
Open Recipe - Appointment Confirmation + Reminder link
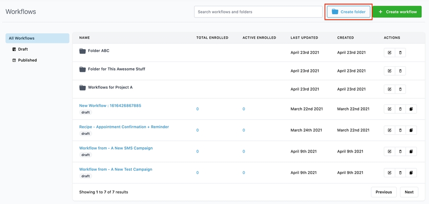tap(124, 127)
